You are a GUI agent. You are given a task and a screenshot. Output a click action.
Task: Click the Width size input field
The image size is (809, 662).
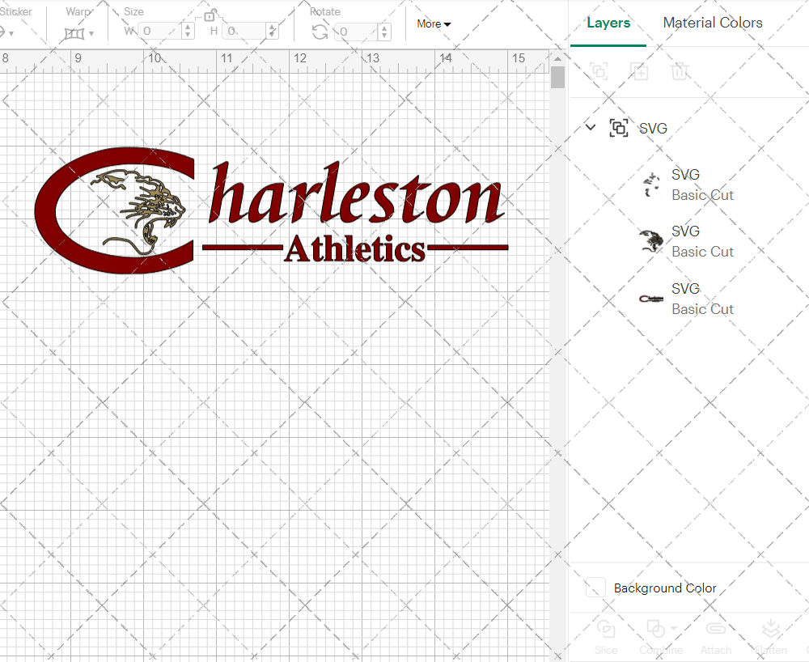coord(160,31)
